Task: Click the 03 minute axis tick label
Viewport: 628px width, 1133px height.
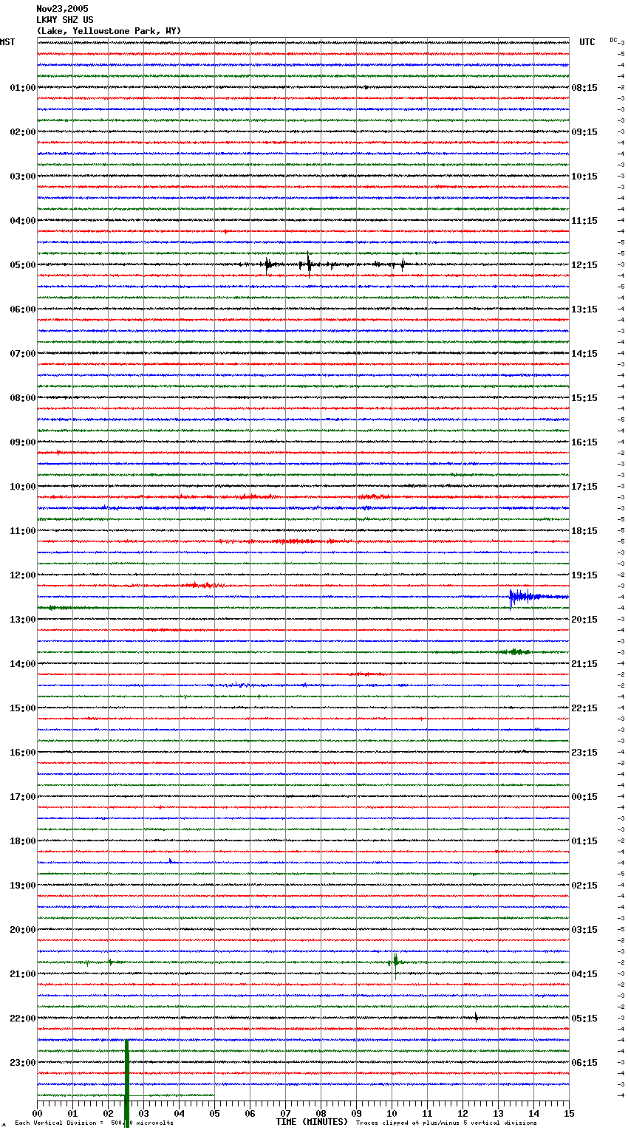Action: point(143,1113)
